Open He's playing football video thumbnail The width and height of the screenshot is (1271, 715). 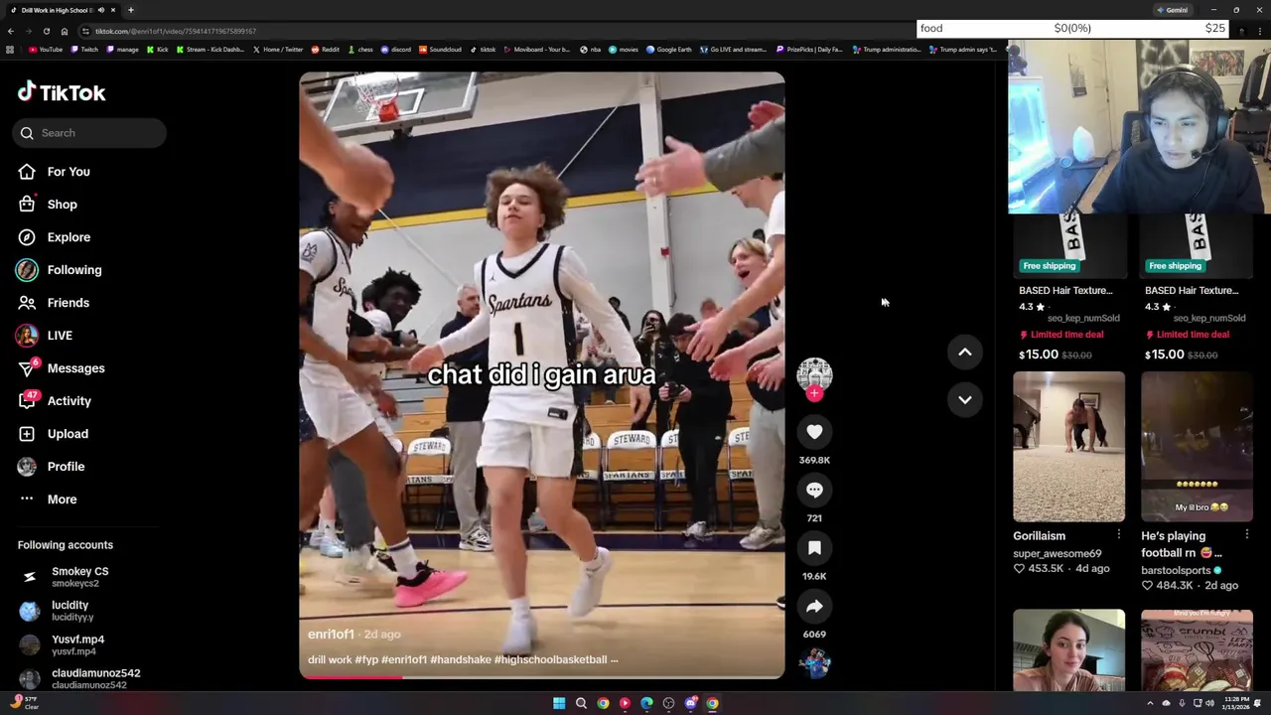point(1197,447)
